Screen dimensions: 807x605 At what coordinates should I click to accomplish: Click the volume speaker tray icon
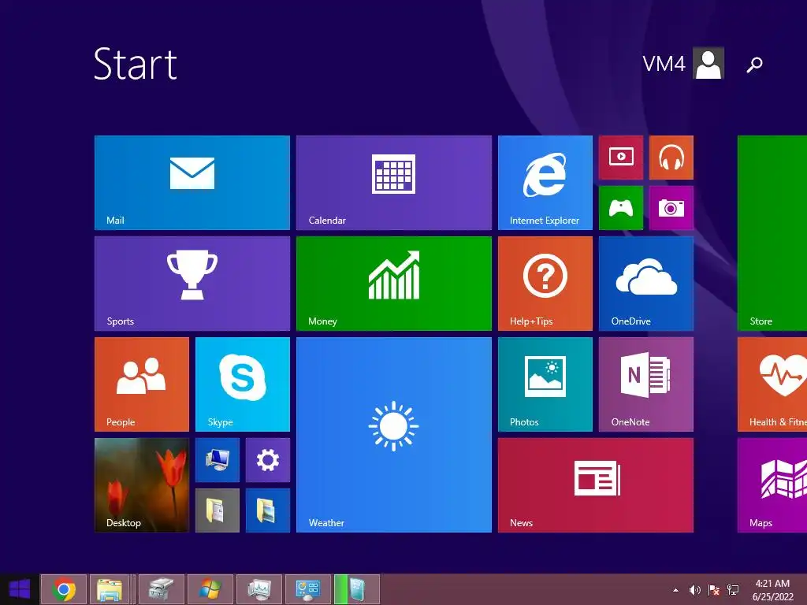(695, 590)
